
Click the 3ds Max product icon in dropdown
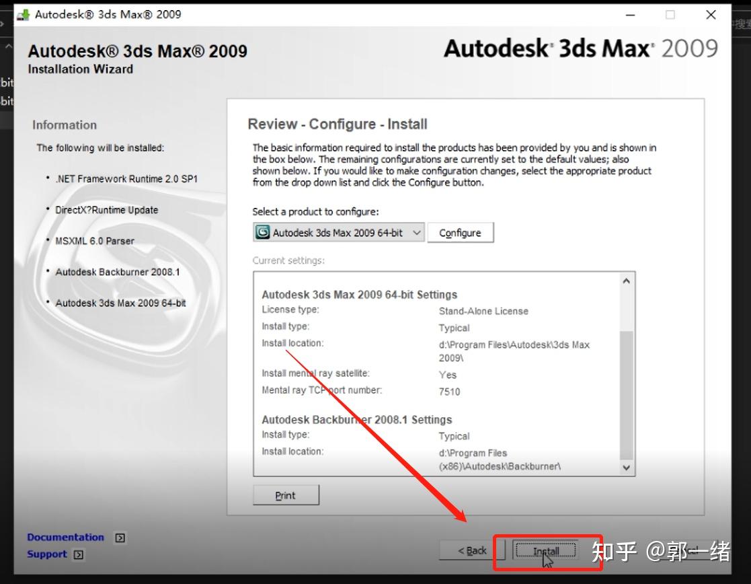[x=262, y=233]
